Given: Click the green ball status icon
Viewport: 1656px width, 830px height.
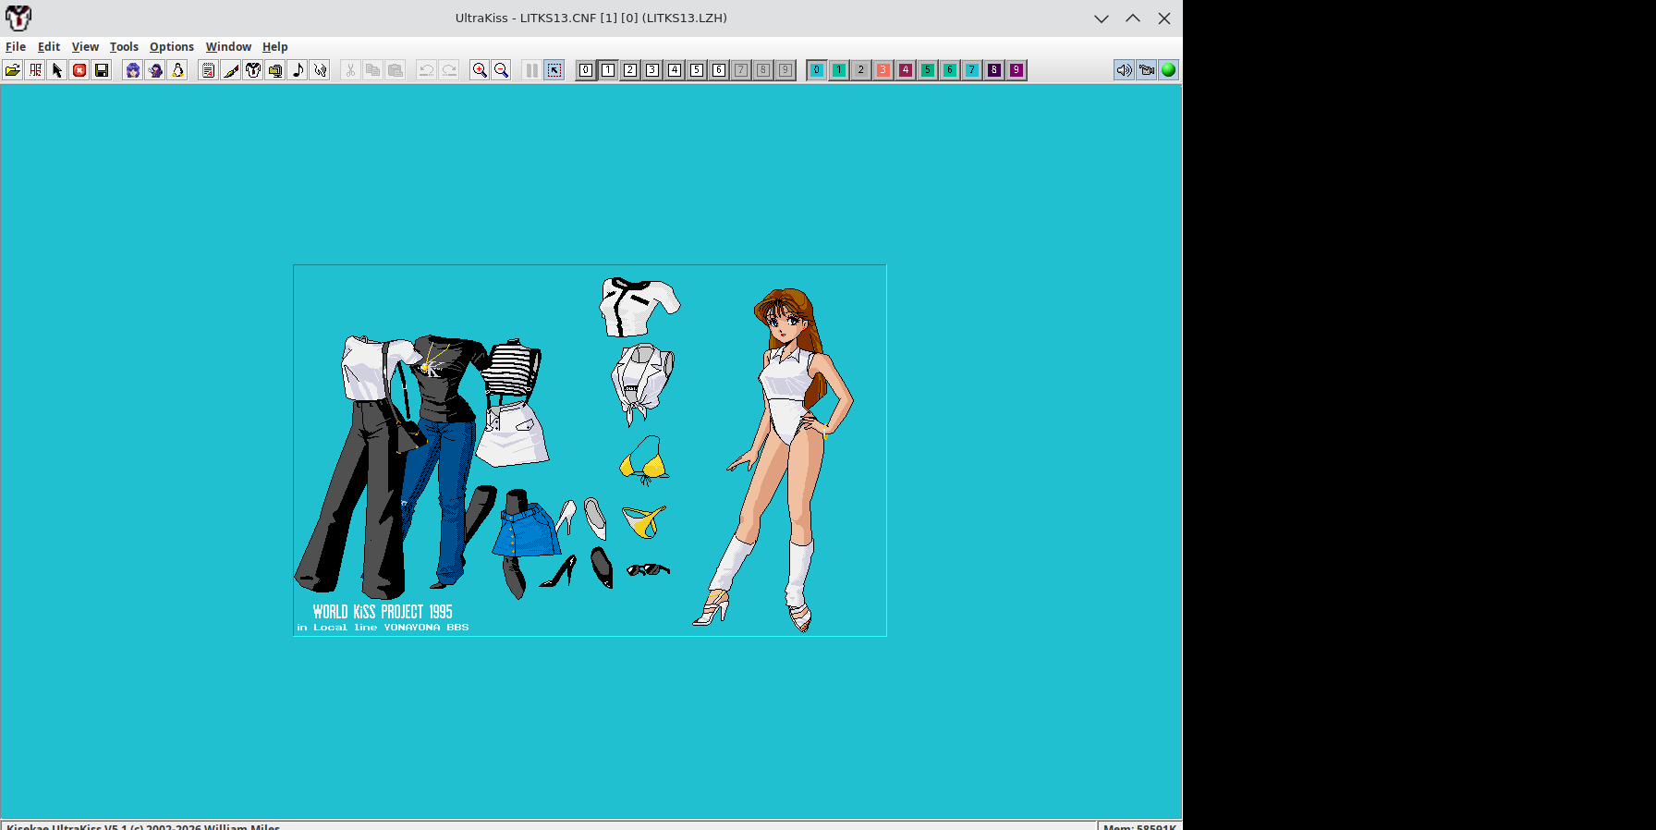Looking at the screenshot, I should point(1169,70).
